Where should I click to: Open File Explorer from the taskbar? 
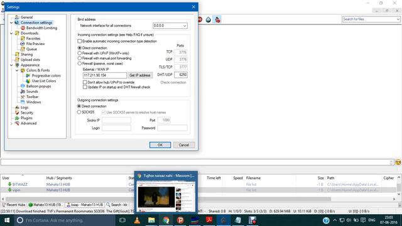click(x=151, y=220)
